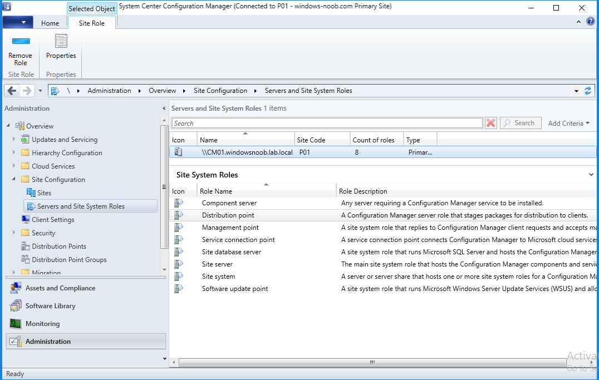599x380 pixels.
Task: Click the horizontal scrollbar of results pane
Action: pyautogui.click(x=372, y=362)
